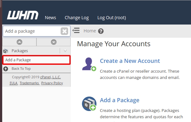
Task: Expand all sidebar categories with the down arrow
Action: click(54, 42)
